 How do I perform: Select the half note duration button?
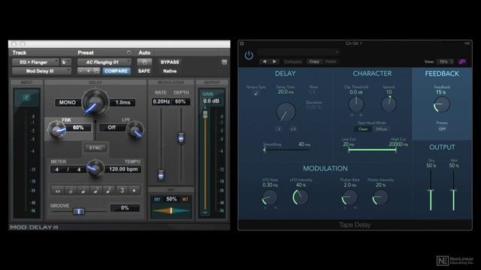[70, 190]
